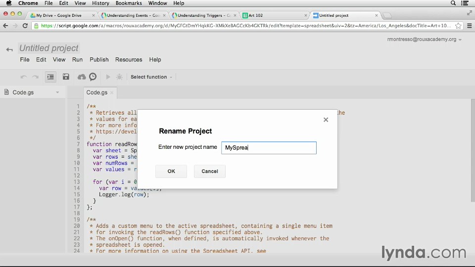Open the script editor File menu

[x=25, y=60]
